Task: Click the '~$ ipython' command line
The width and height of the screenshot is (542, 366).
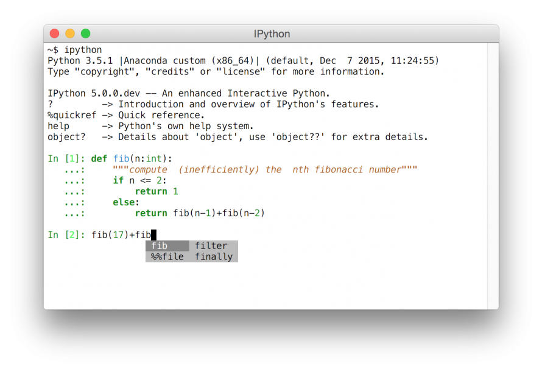Action: click(x=75, y=50)
